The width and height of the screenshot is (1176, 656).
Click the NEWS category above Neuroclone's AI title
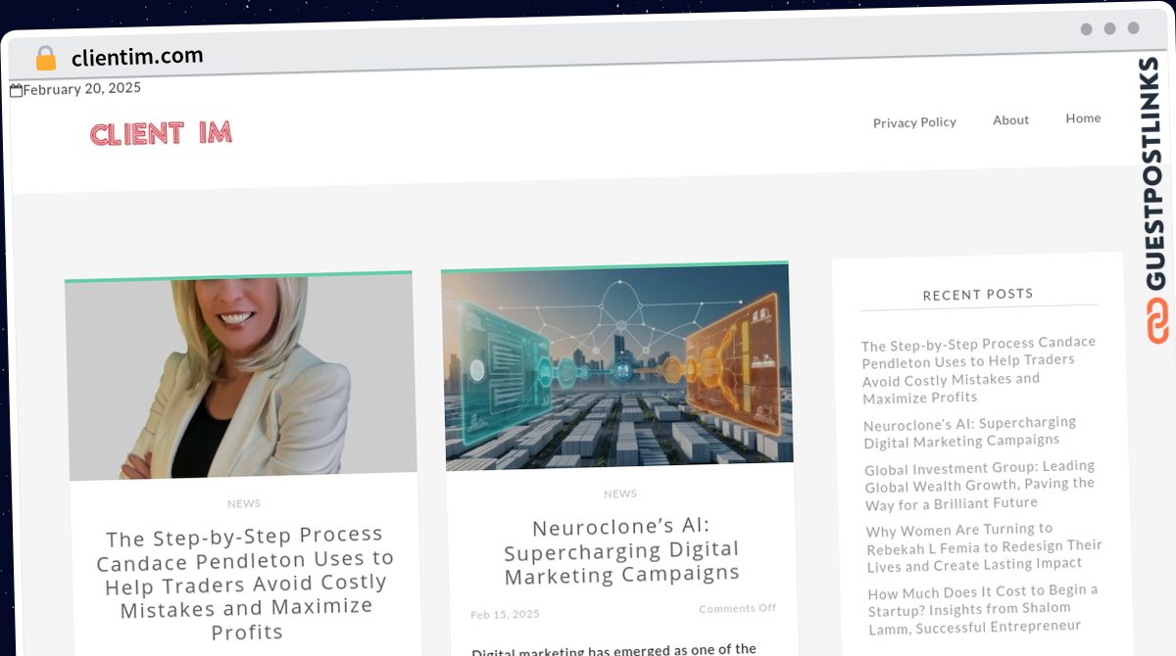[x=620, y=493]
